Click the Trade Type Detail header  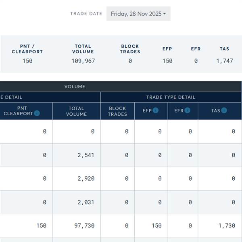click(171, 97)
